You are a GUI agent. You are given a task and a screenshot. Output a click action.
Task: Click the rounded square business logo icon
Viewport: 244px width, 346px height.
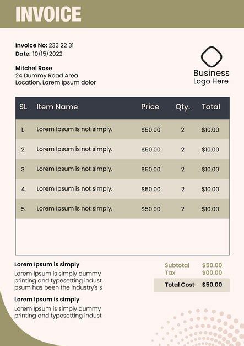[x=212, y=57]
